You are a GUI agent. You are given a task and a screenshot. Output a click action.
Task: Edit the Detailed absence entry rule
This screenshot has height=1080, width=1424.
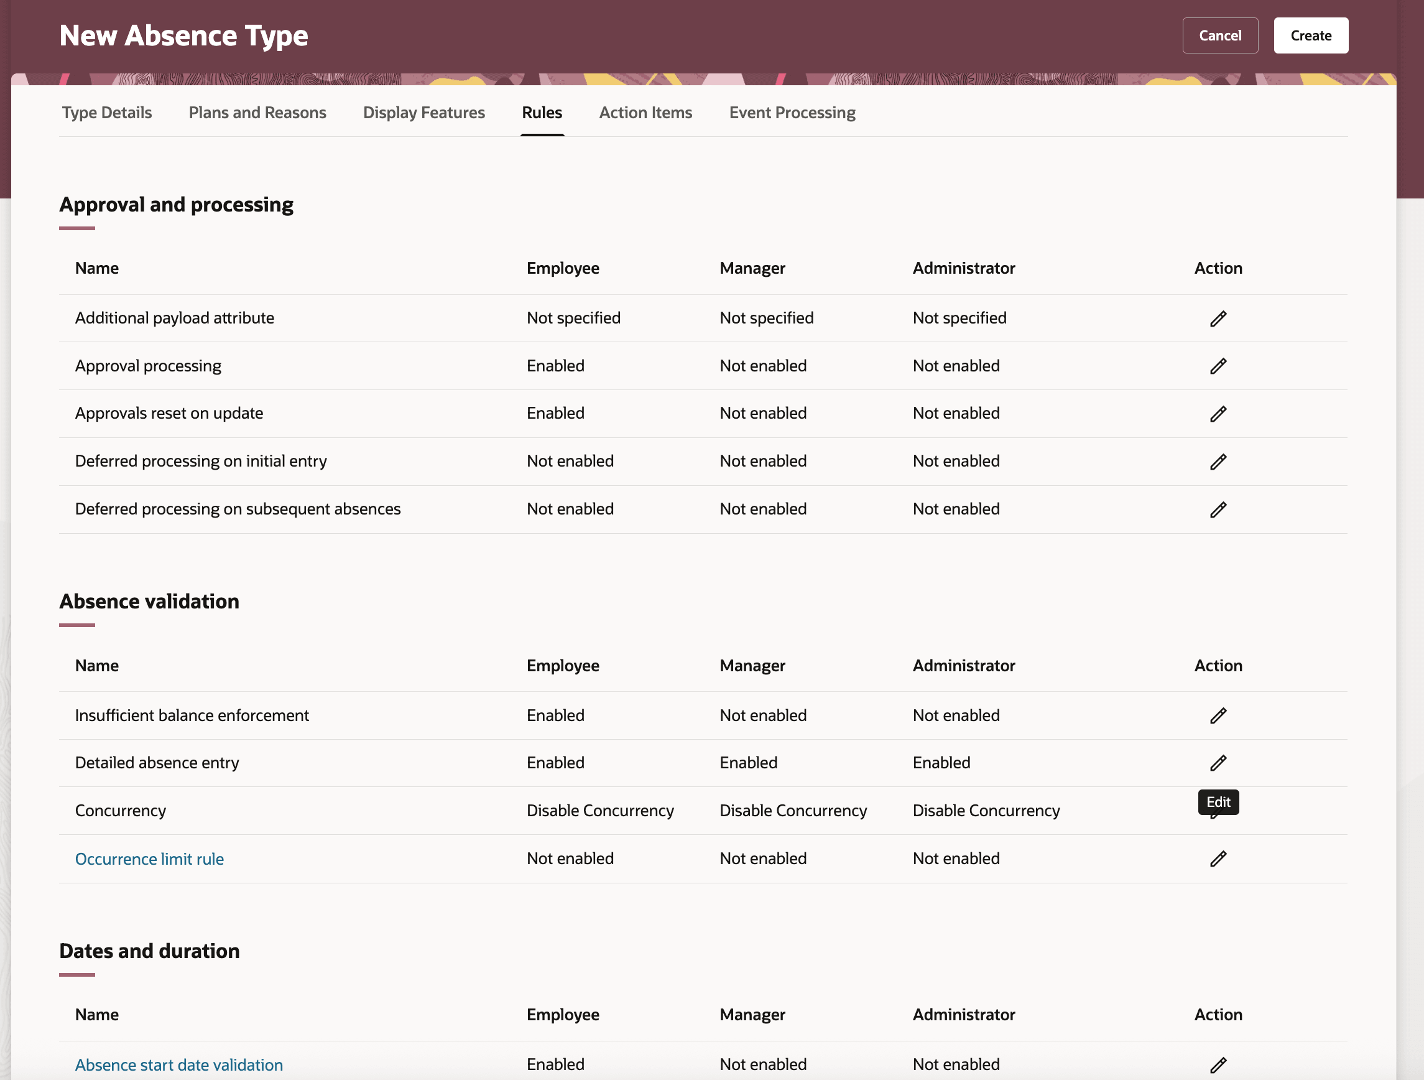(1218, 763)
